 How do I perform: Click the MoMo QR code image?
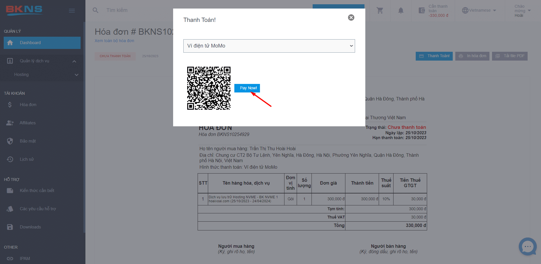(209, 88)
